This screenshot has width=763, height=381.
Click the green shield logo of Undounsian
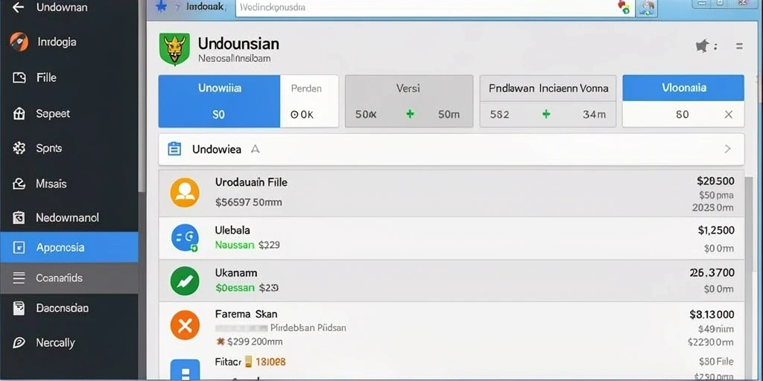coord(174,50)
